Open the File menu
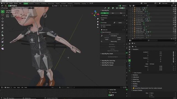Image resolution: width=177 pixels, height=99 pixels. coord(4,3)
